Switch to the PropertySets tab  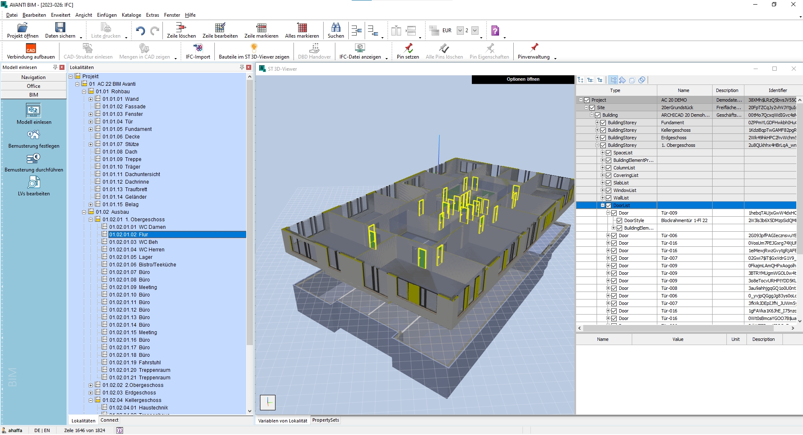(x=325, y=420)
